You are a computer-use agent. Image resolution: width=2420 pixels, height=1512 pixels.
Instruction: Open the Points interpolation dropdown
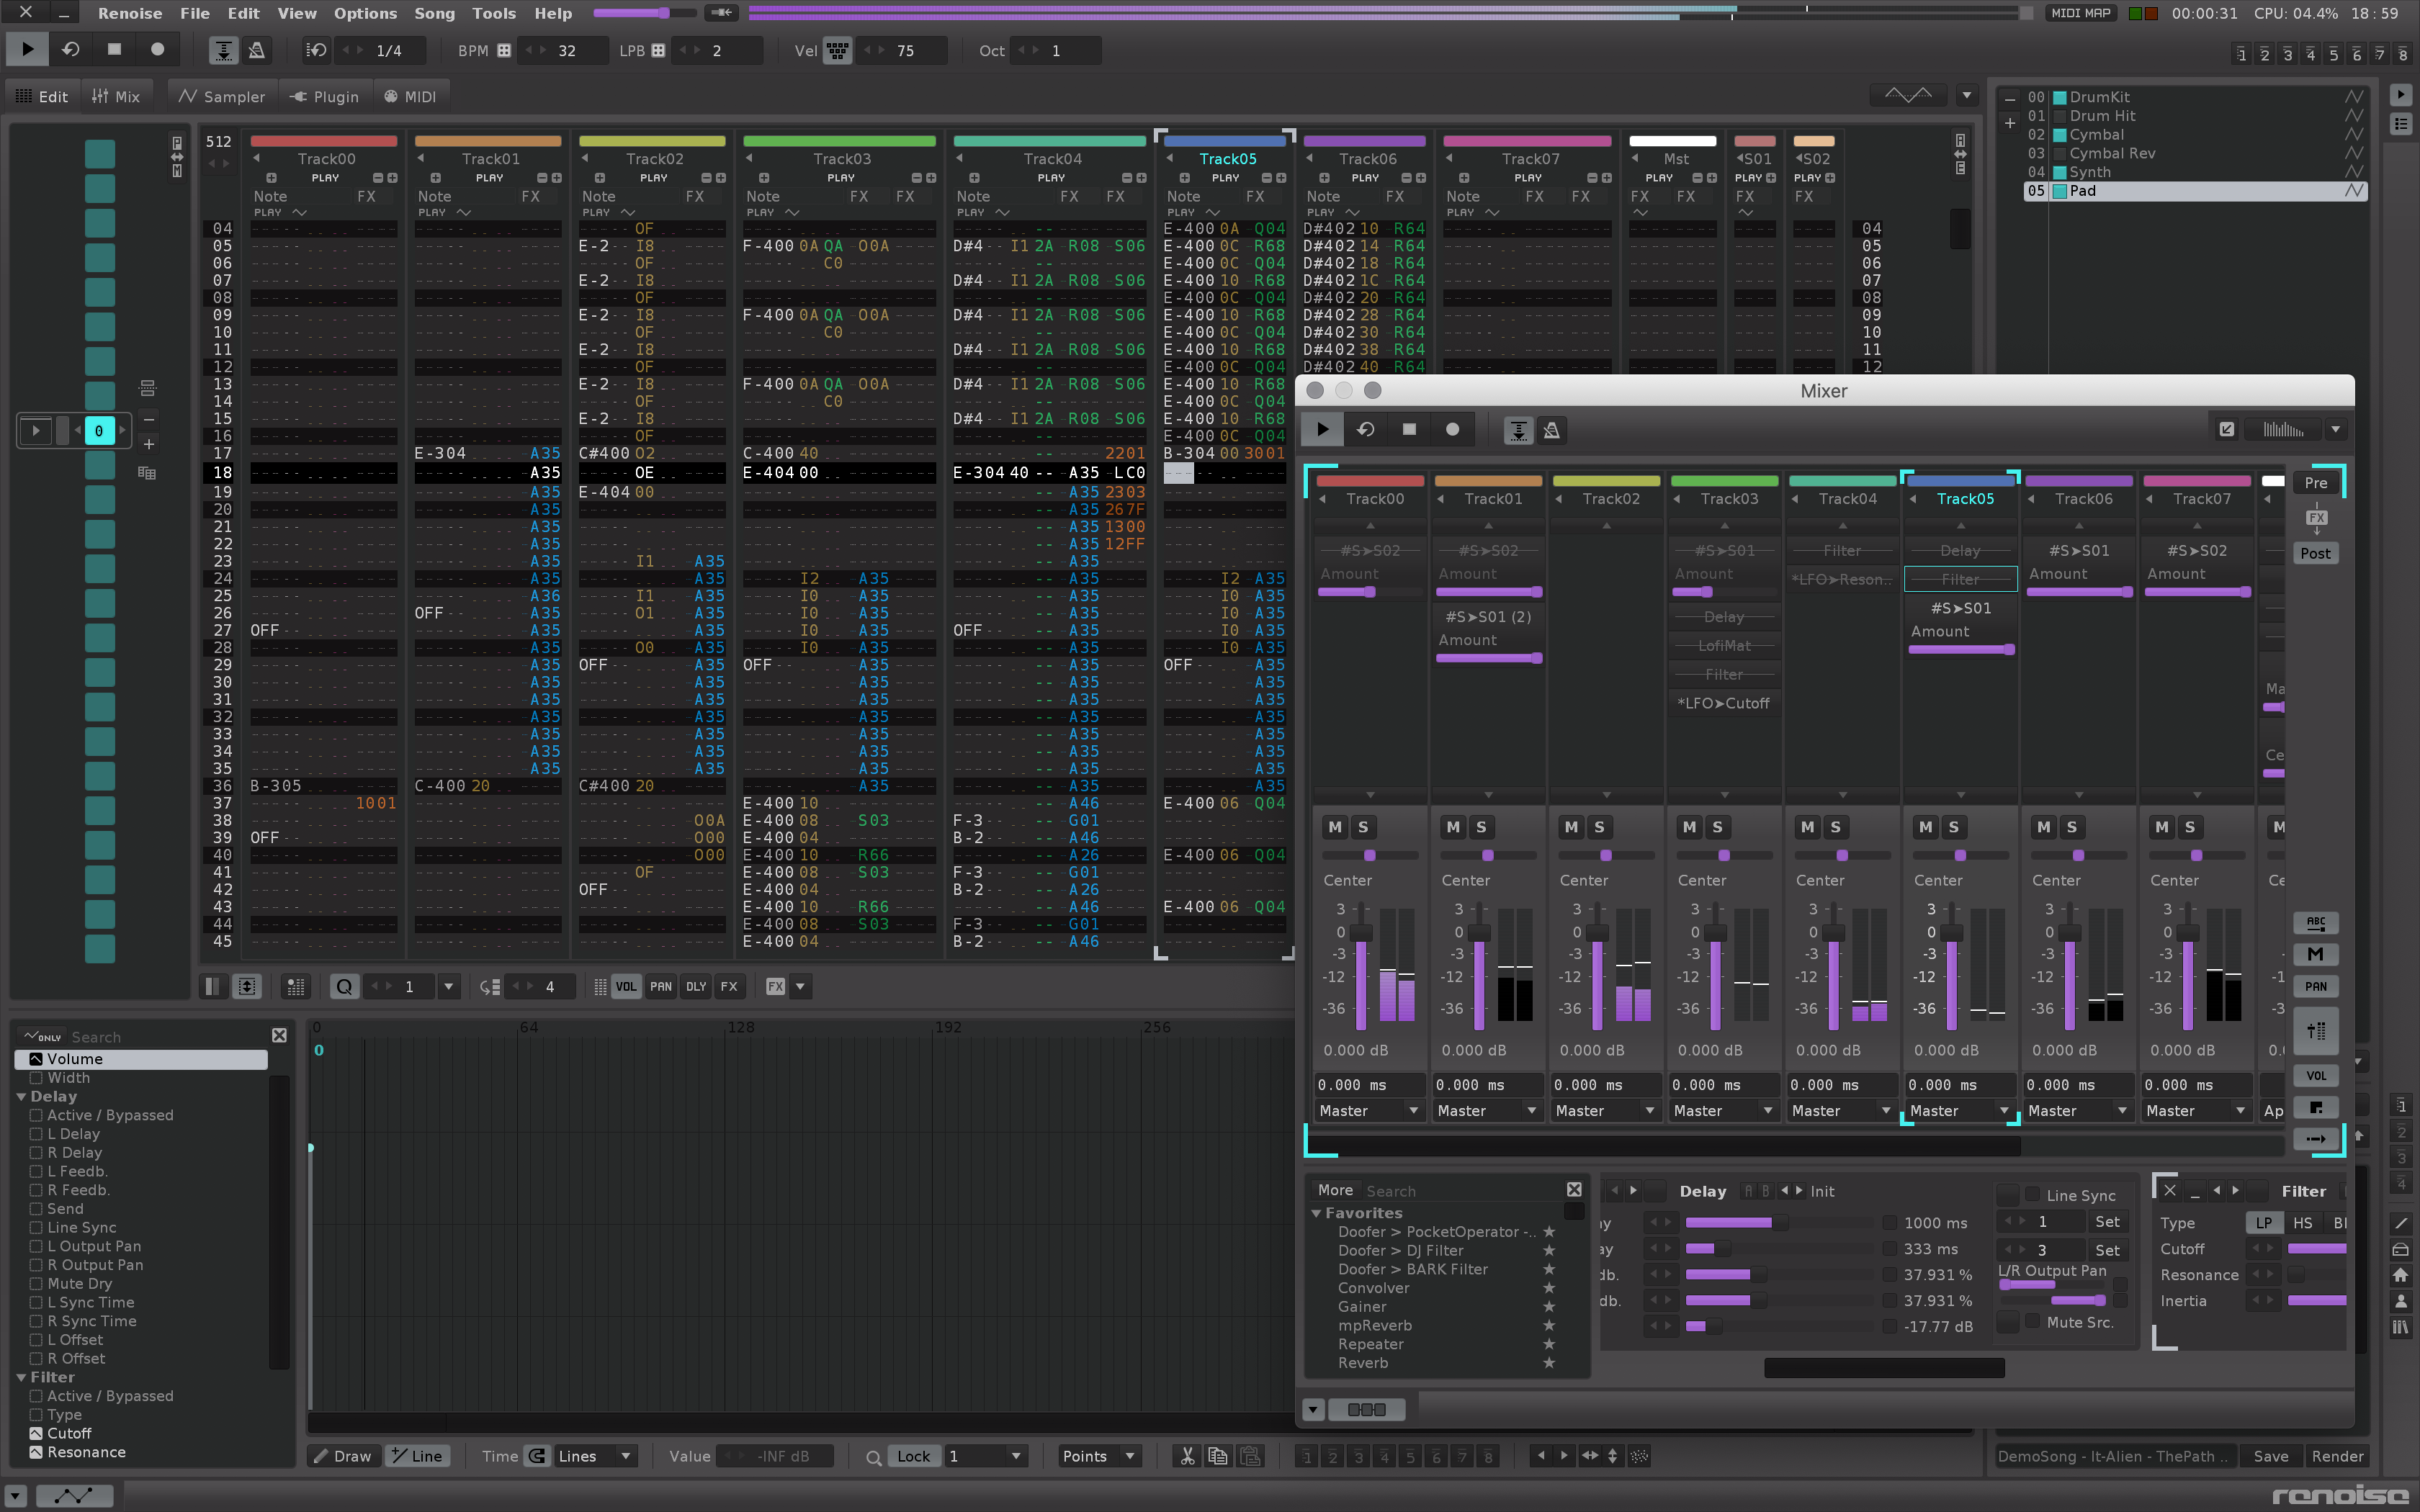pyautogui.click(x=1099, y=1455)
